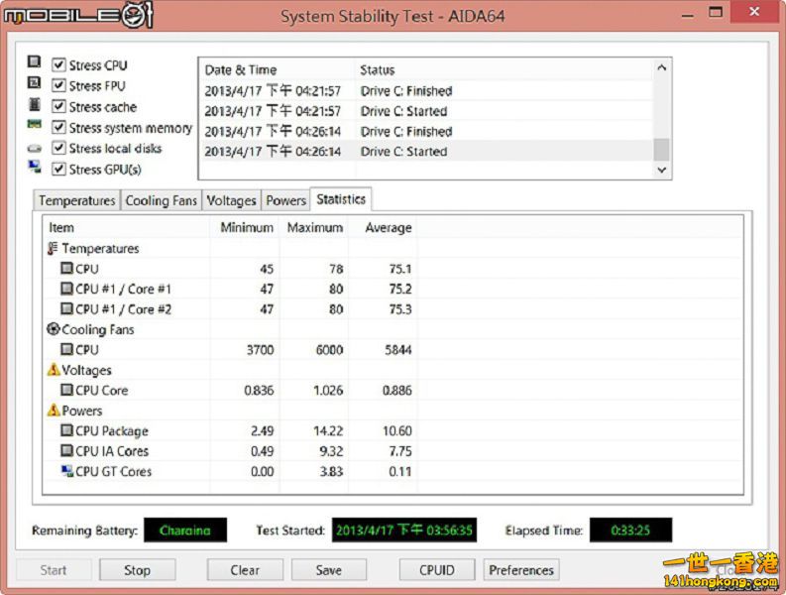
Task: Open the Cooling Fans tab
Action: pyautogui.click(x=161, y=200)
